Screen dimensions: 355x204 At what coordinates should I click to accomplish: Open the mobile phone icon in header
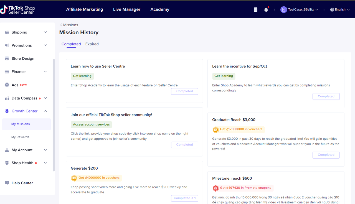coord(256,10)
